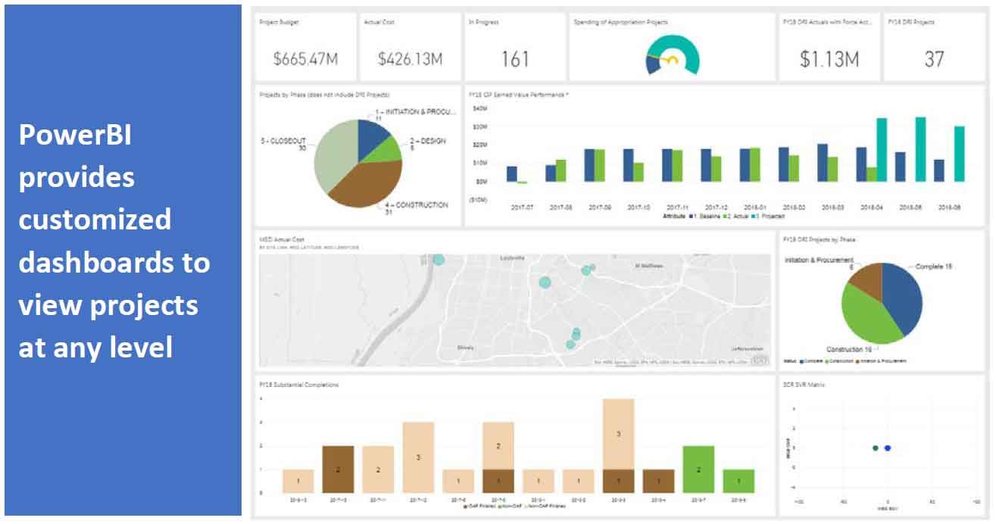Screen dimensions: 996x524
Task: Select the Project Budget card showing $665.47M
Action: 305,47
